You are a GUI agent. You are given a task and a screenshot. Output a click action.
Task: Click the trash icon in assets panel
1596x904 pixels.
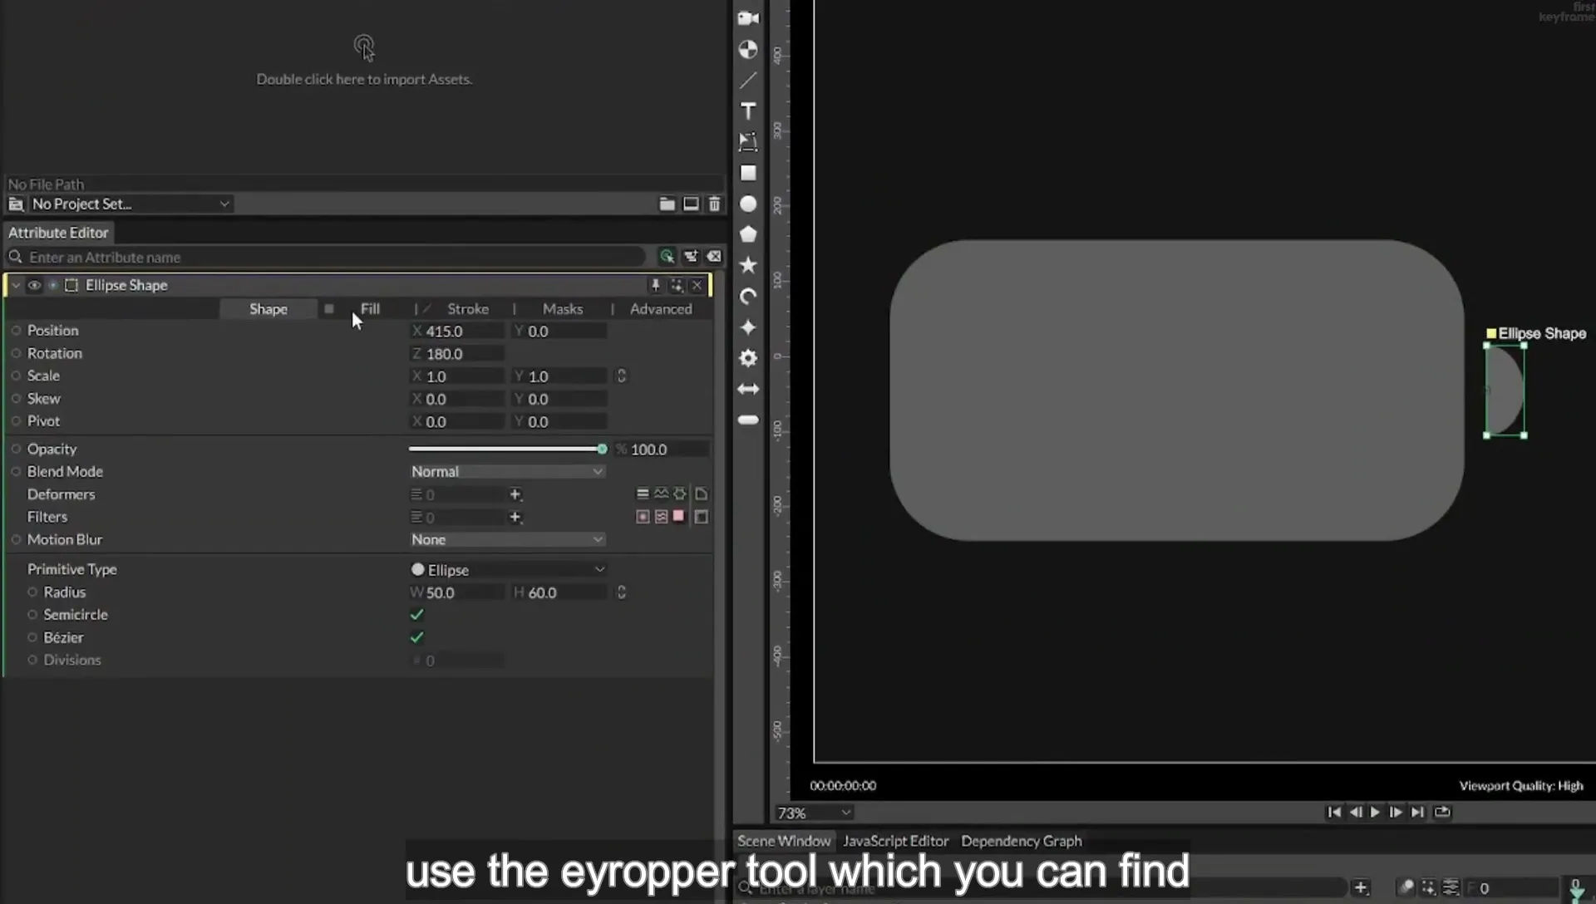(x=714, y=204)
